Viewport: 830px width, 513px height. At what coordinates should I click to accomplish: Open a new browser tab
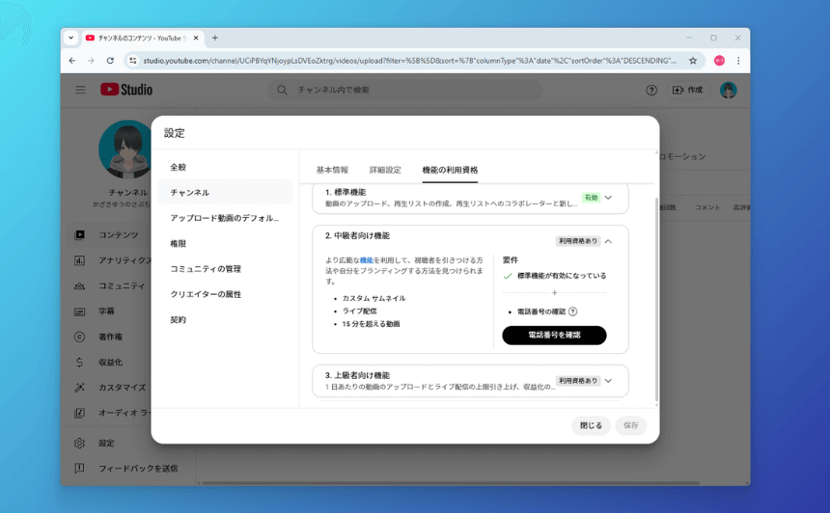click(x=215, y=38)
